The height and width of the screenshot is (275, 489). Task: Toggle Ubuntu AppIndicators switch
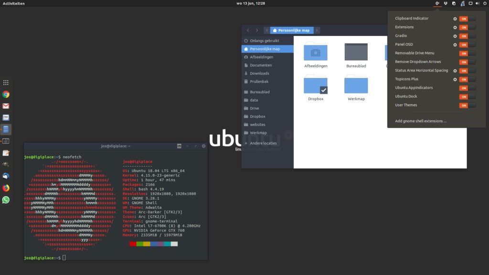(x=467, y=88)
